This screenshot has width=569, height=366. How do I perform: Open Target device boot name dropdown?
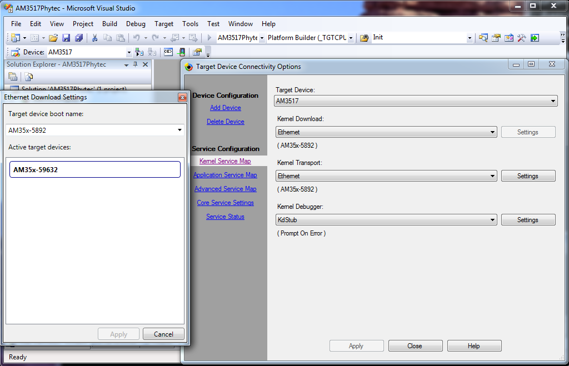tap(179, 130)
